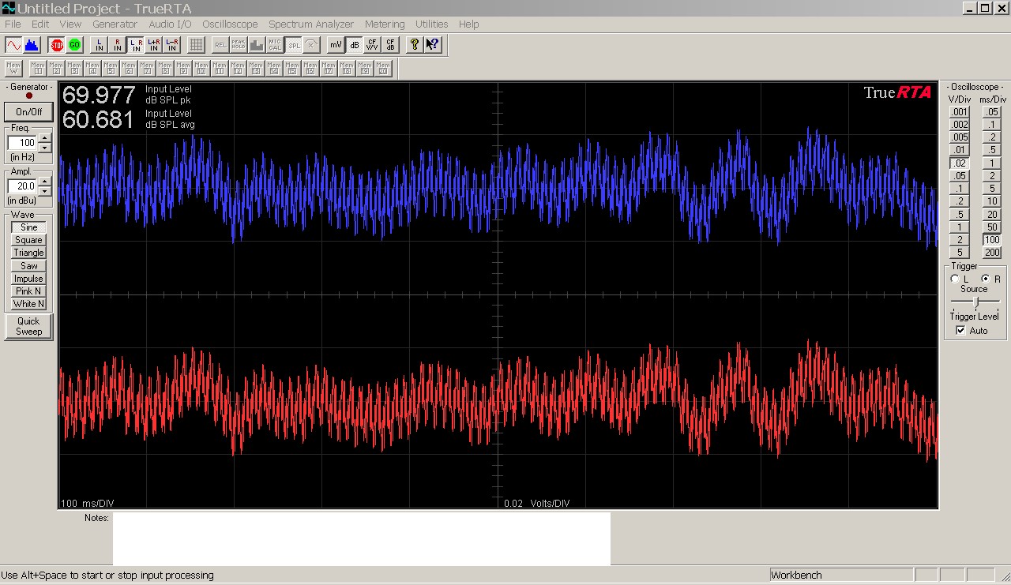Select L+R IN summed input icon
This screenshot has width=1011, height=585.
(154, 45)
